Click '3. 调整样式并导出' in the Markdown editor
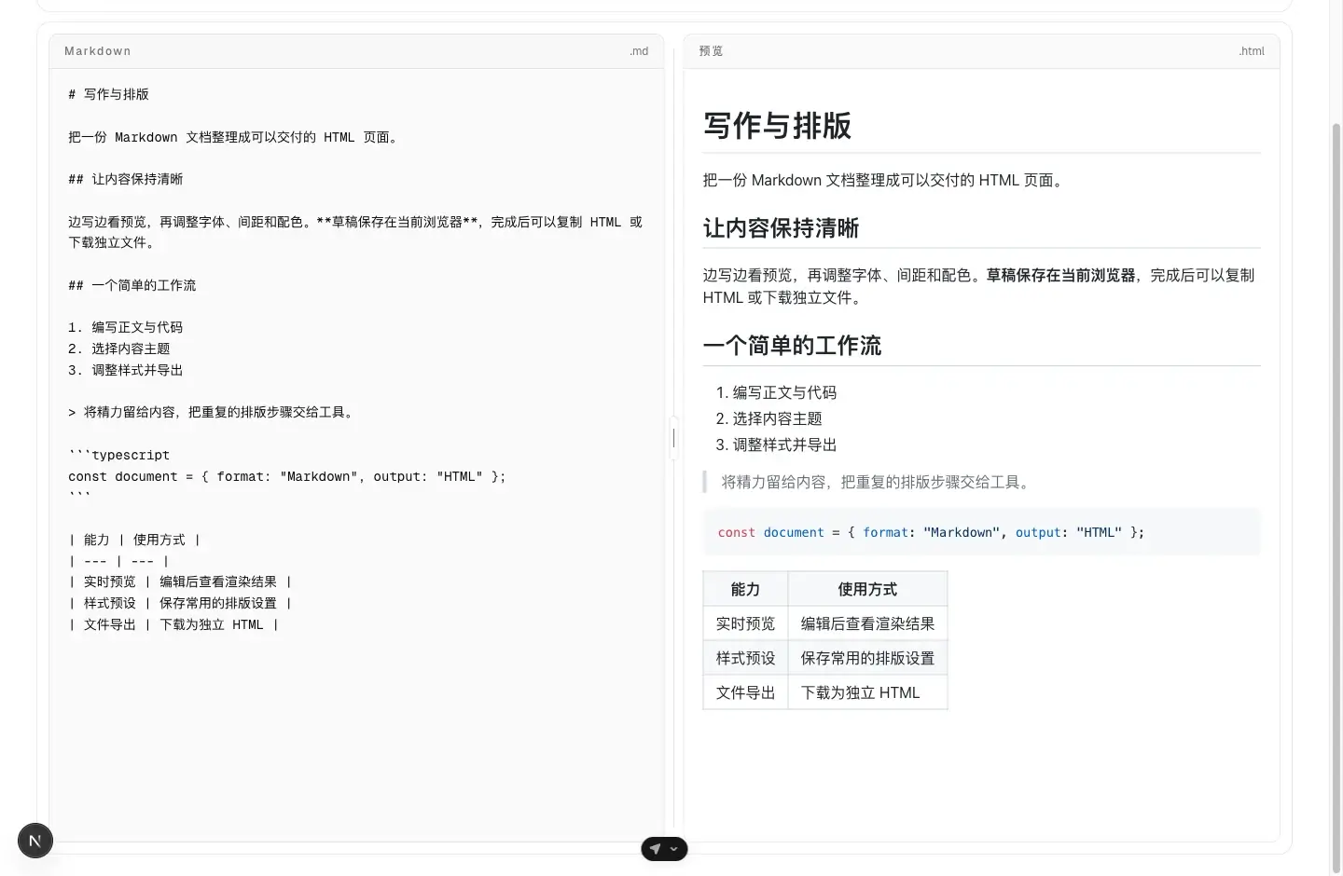 click(125, 370)
